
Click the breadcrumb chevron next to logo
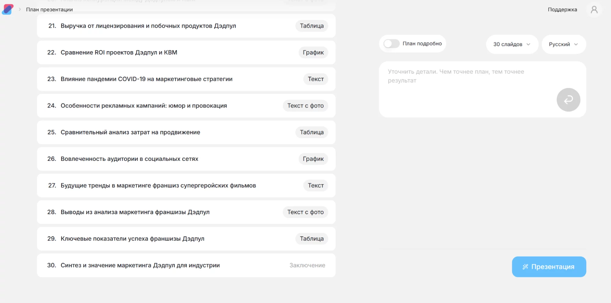[x=20, y=9]
